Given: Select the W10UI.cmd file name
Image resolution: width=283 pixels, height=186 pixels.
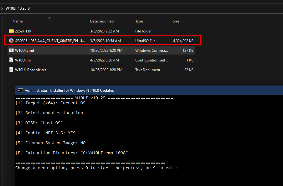Looking at the screenshot, I should 24,51.
